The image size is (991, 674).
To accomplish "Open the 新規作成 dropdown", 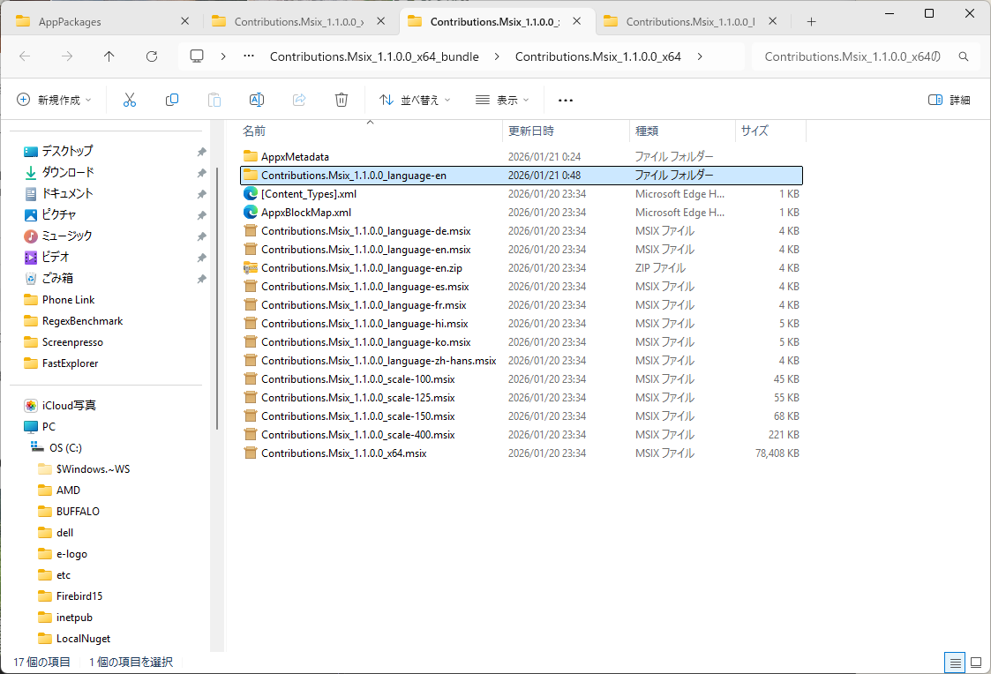I will [54, 100].
